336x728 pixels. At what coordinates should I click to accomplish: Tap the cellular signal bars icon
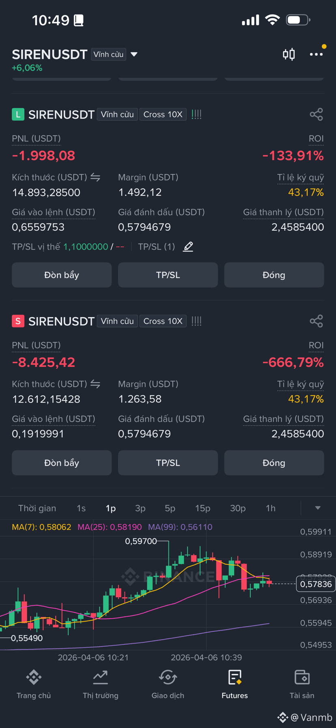250,20
